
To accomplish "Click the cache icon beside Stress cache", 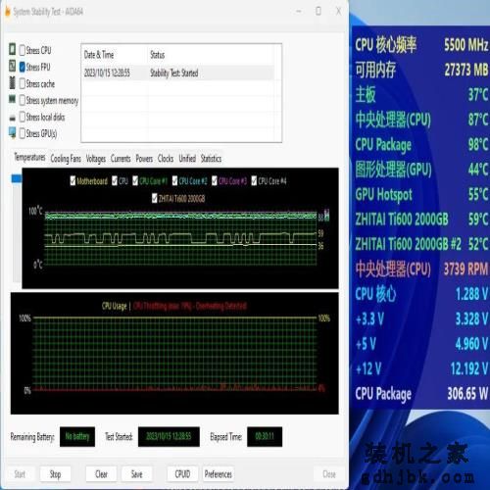I will (12, 82).
